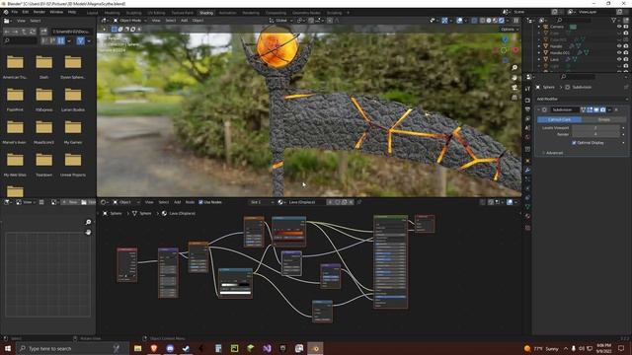Open the Edit menu

pos(26,13)
